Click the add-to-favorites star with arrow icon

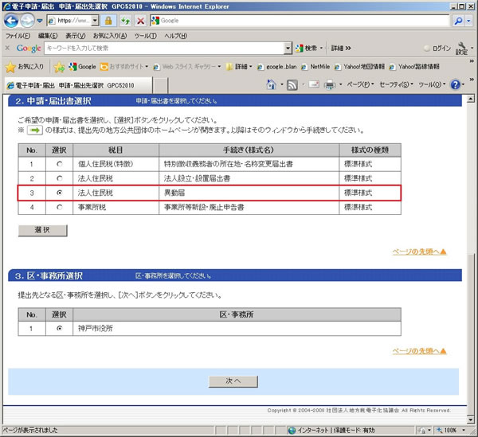pyautogui.click(x=59, y=67)
